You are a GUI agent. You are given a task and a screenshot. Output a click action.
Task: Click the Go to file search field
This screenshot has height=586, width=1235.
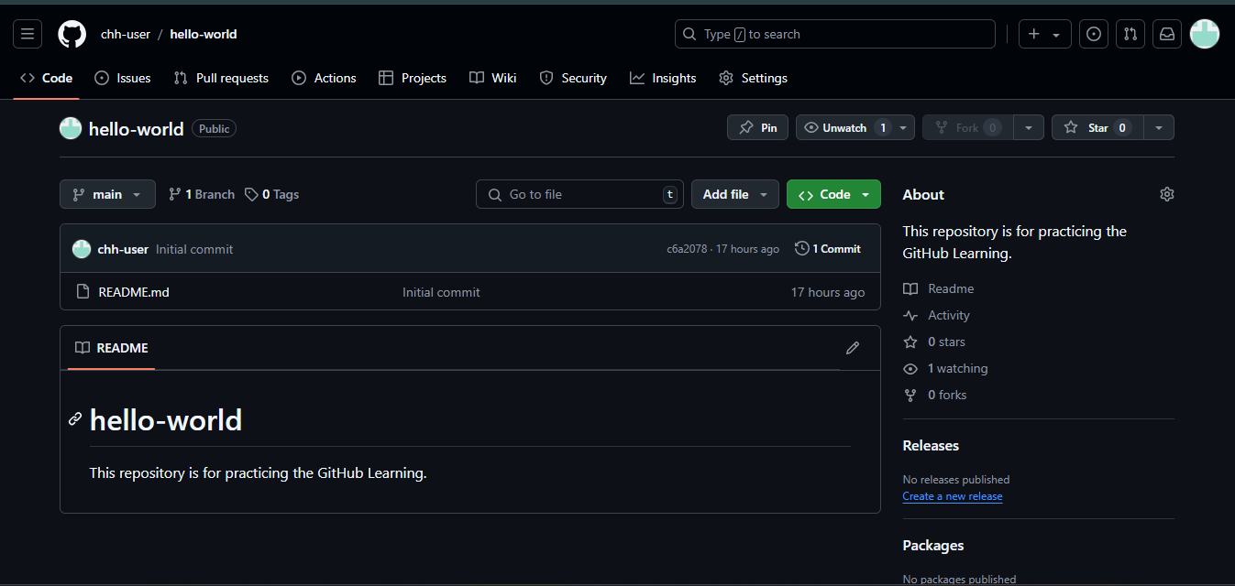coord(579,194)
